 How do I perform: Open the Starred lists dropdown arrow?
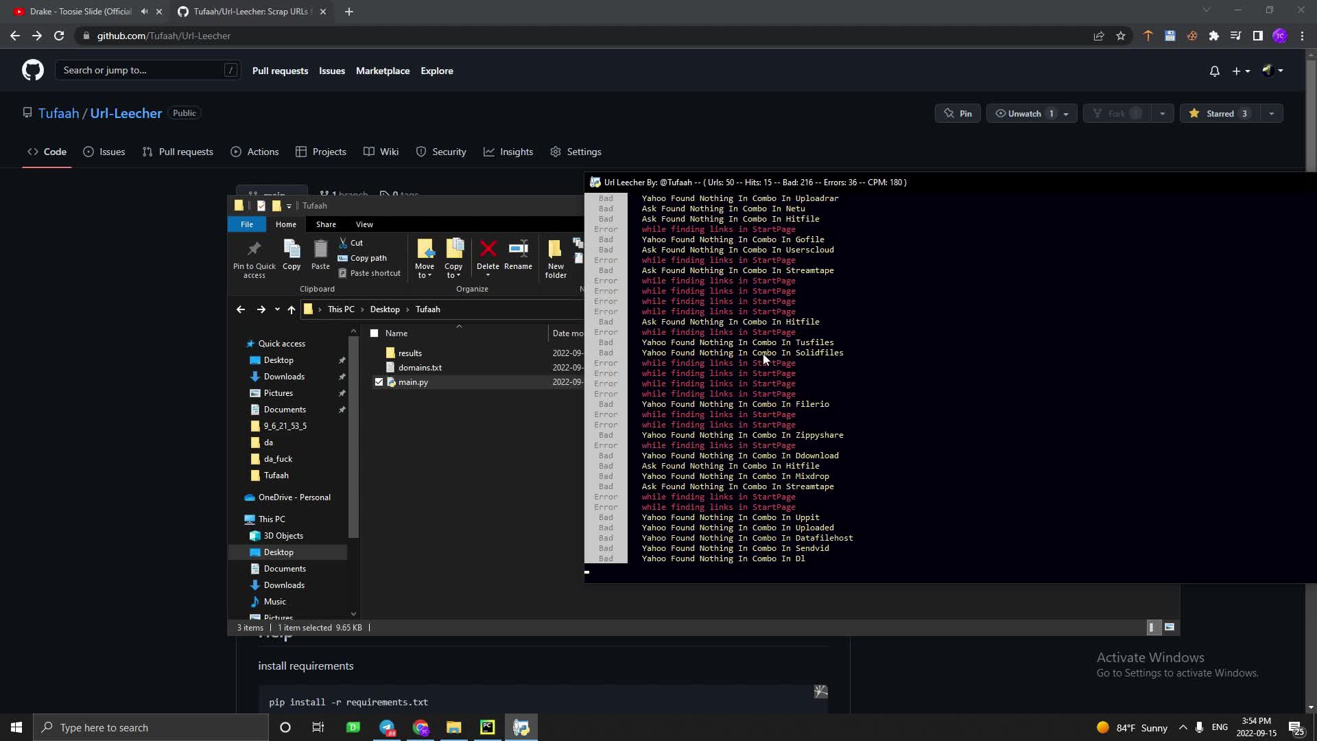[1271, 114]
